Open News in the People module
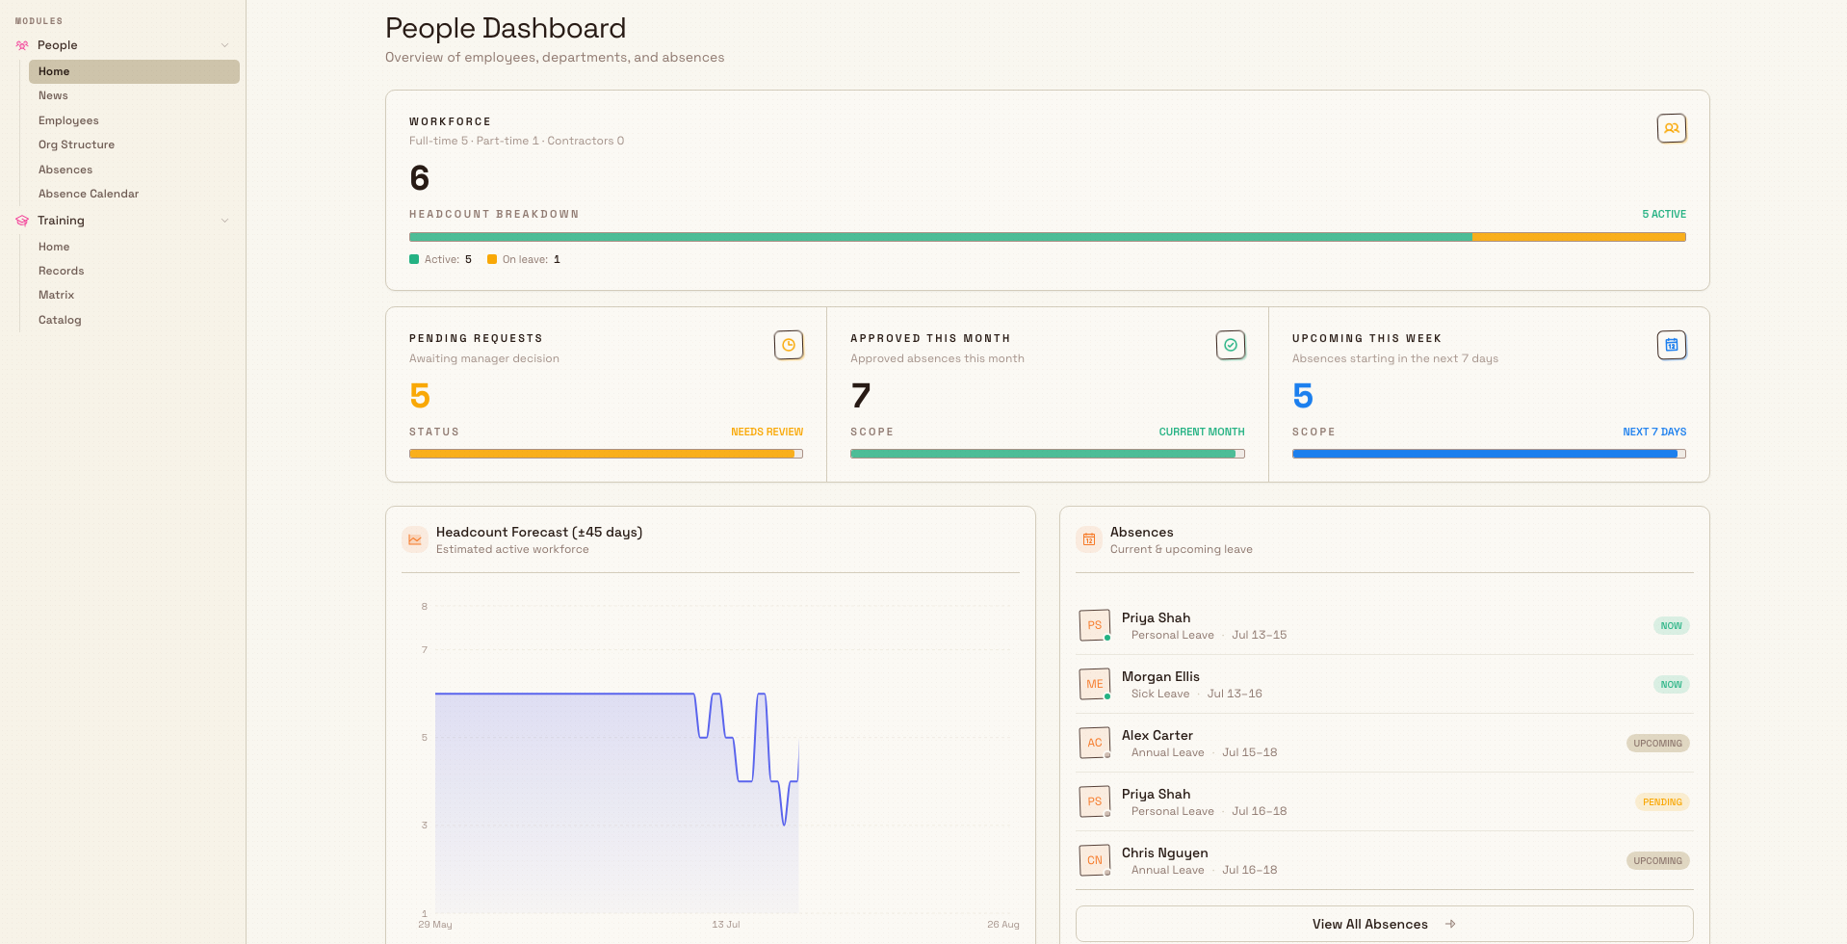 [134, 95]
